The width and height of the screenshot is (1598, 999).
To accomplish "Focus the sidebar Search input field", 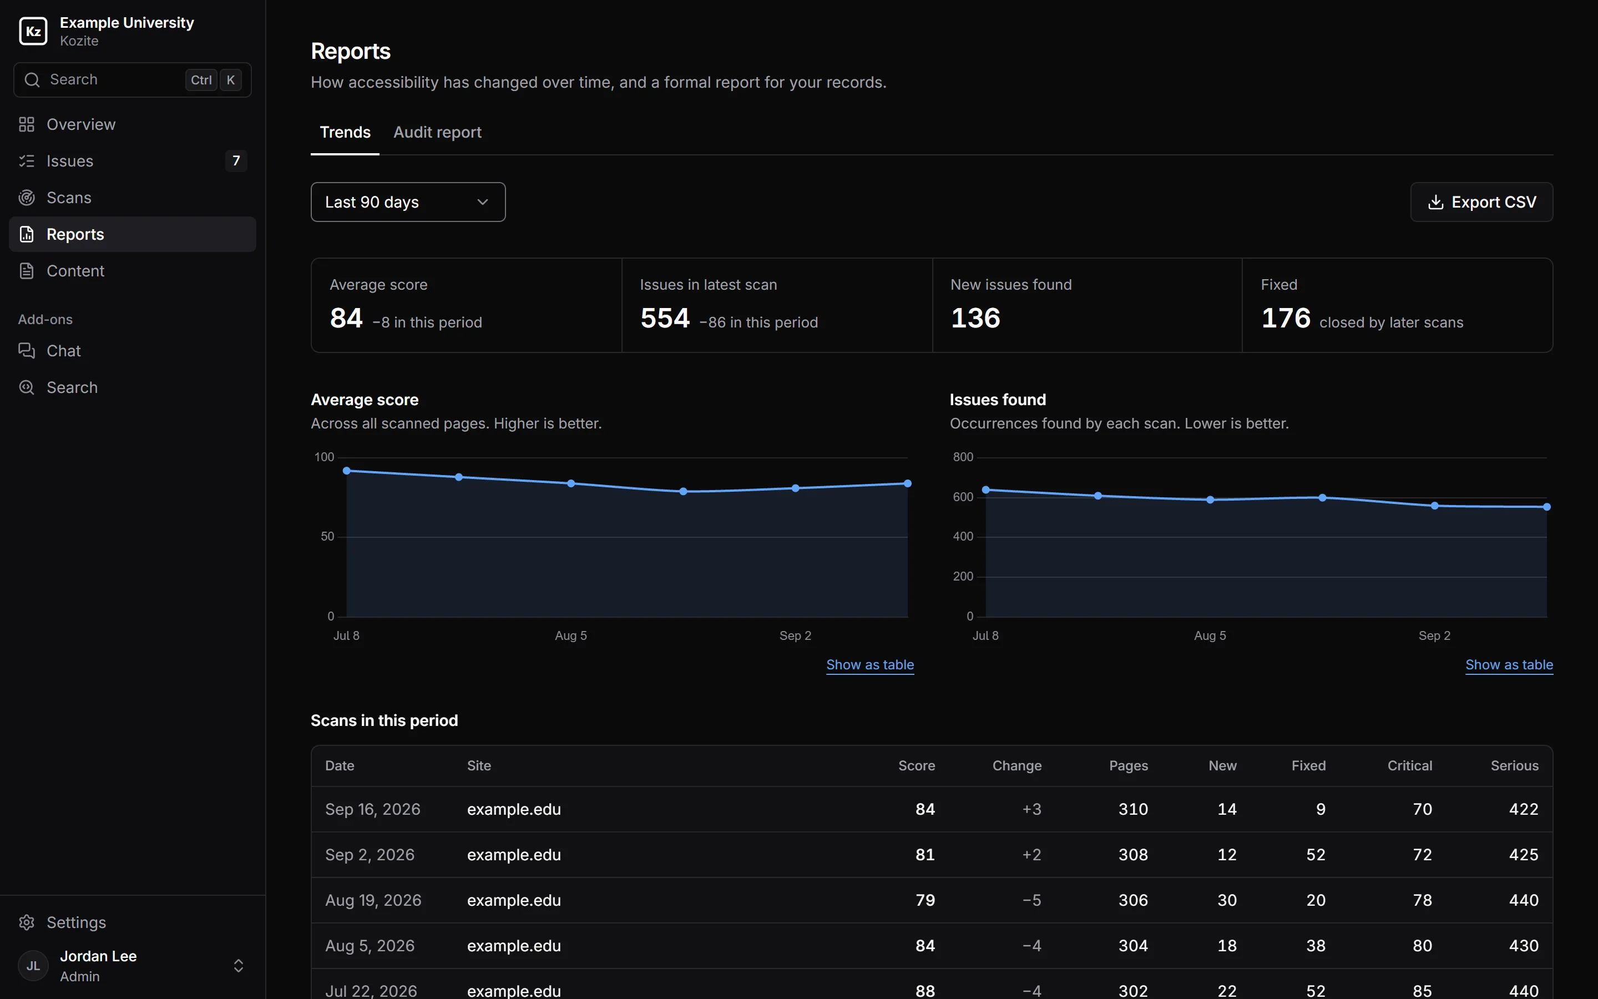I will (x=132, y=80).
